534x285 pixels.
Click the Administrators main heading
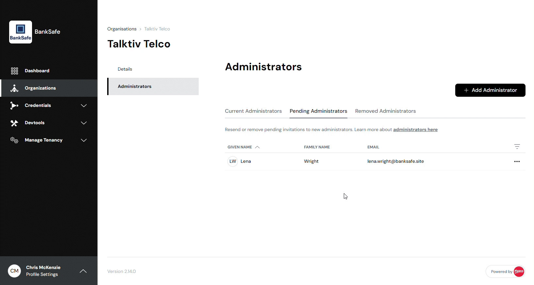click(x=263, y=67)
